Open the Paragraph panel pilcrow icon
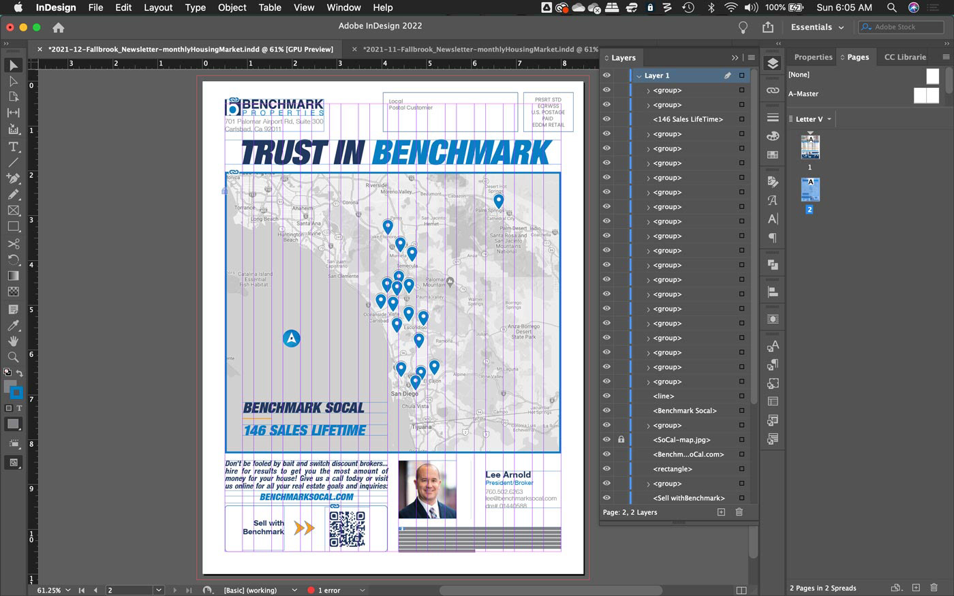 [x=772, y=238]
